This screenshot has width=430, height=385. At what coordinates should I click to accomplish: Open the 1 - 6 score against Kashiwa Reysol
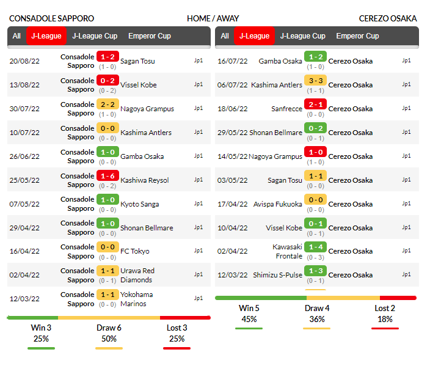[x=107, y=176]
